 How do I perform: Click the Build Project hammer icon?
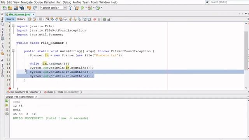coord(70,8)
